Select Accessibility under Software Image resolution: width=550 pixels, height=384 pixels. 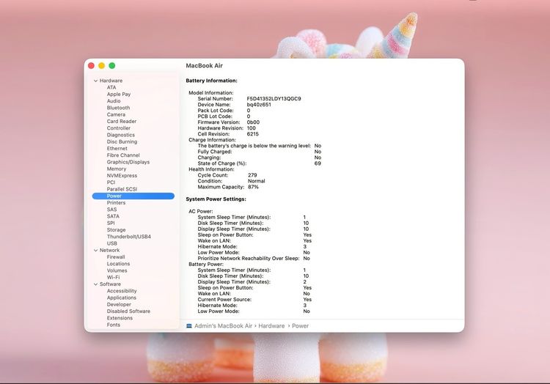(x=122, y=291)
